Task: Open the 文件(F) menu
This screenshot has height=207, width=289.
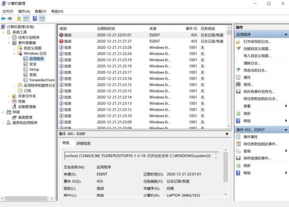Action: (8, 12)
